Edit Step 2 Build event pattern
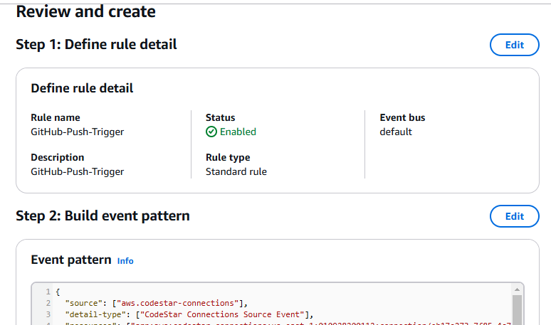The width and height of the screenshot is (551, 325). pyautogui.click(x=514, y=216)
